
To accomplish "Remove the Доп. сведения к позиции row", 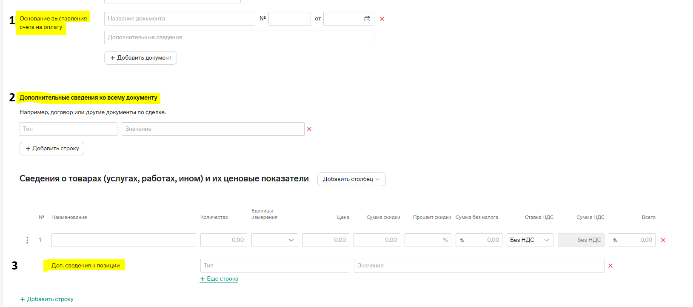I will point(610,266).
